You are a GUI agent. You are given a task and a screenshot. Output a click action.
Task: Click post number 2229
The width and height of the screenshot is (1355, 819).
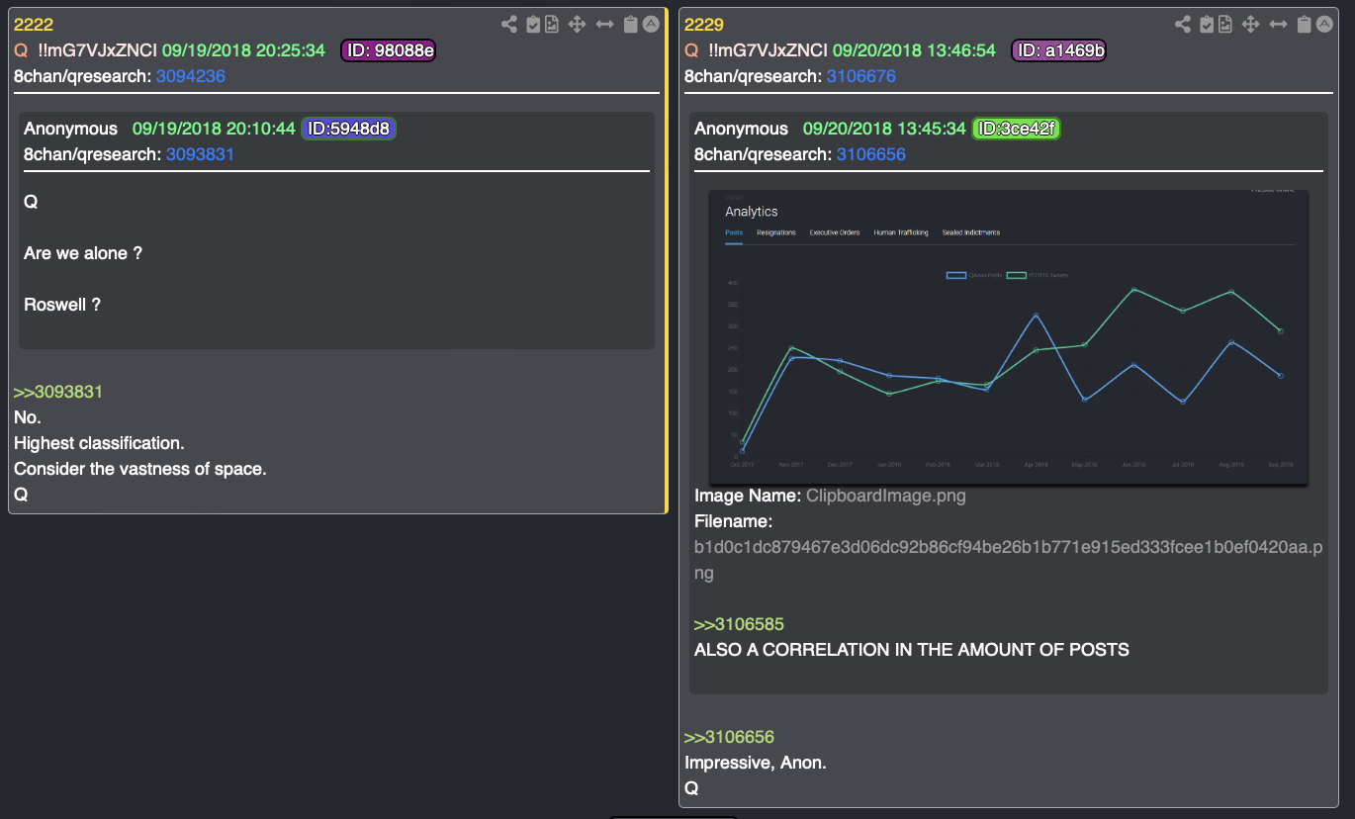(704, 25)
